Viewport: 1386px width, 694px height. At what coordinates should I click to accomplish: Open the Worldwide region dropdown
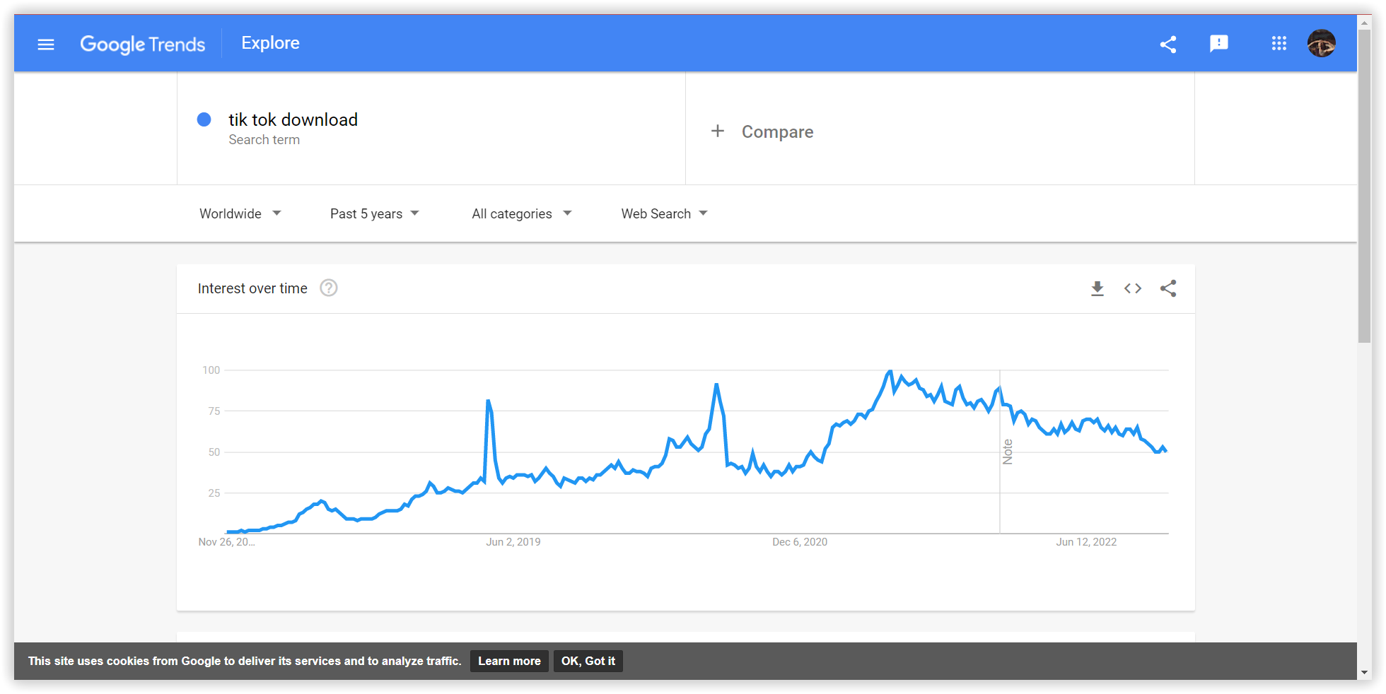240,213
